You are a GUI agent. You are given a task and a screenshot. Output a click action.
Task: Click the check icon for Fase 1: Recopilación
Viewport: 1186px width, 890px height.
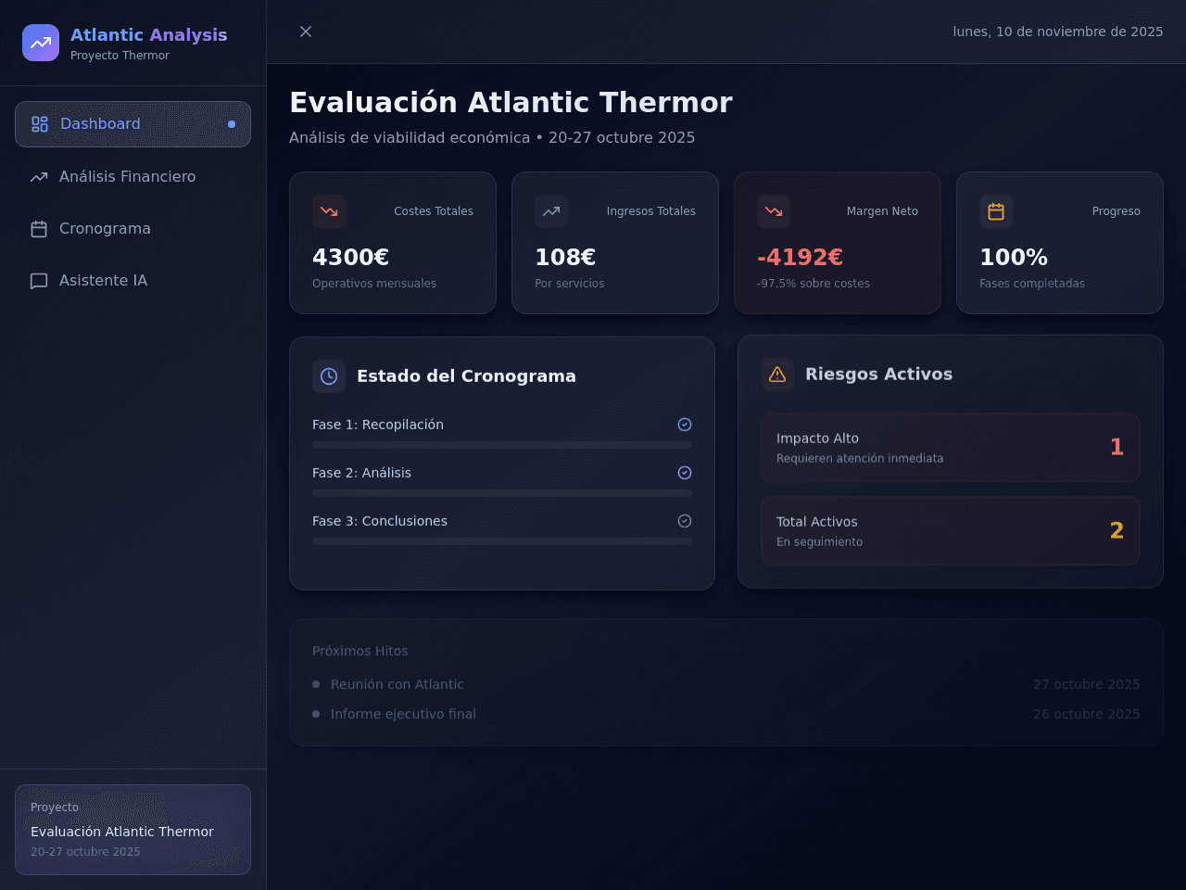click(685, 425)
